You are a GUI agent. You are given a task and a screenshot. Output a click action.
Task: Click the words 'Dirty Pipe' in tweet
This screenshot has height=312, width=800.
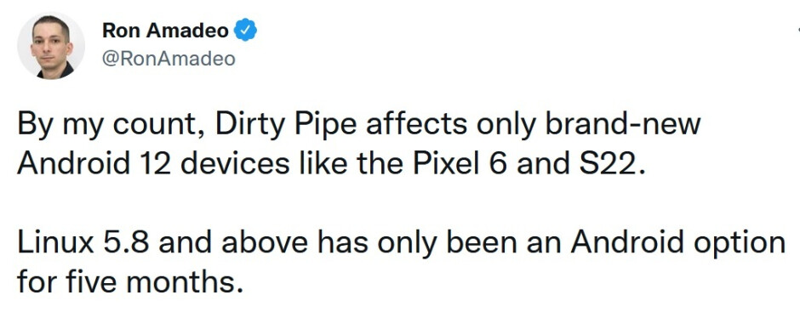pyautogui.click(x=286, y=126)
